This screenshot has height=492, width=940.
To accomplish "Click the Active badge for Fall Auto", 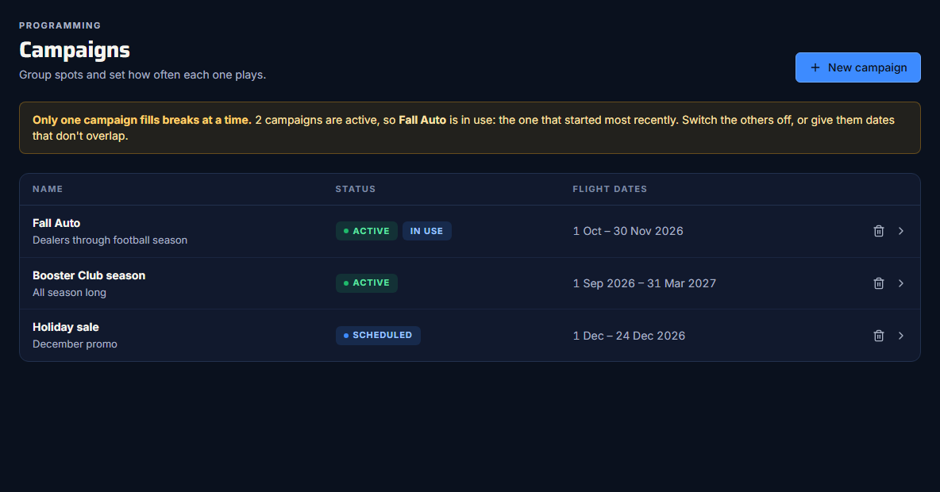I will click(x=366, y=231).
